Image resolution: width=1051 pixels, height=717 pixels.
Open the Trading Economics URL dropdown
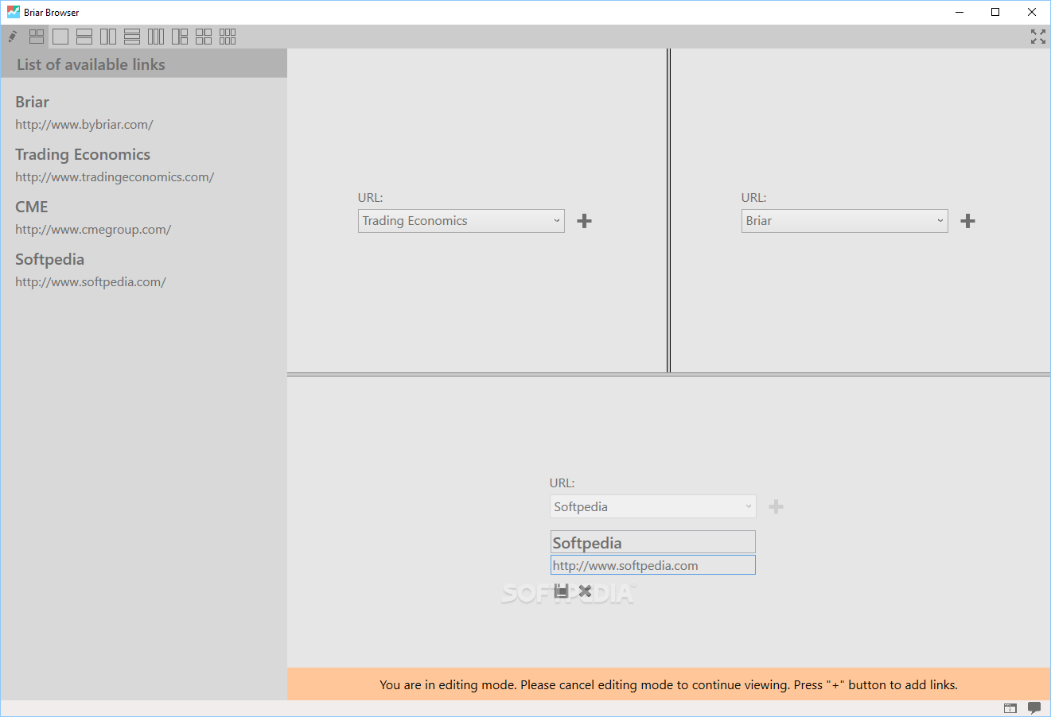(x=461, y=221)
